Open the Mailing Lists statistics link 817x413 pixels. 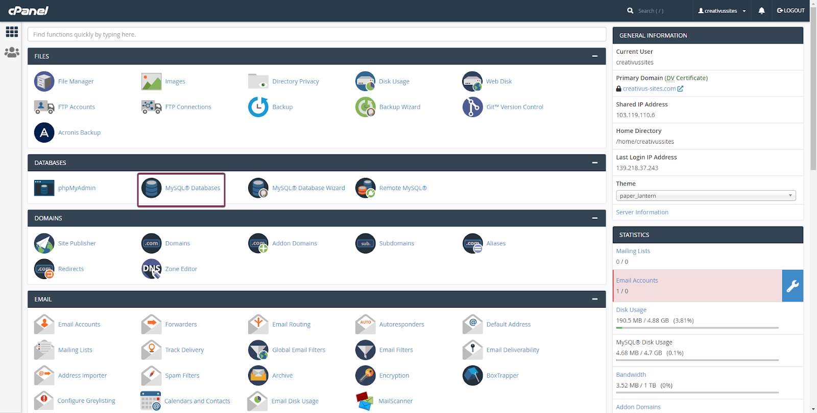(x=633, y=251)
